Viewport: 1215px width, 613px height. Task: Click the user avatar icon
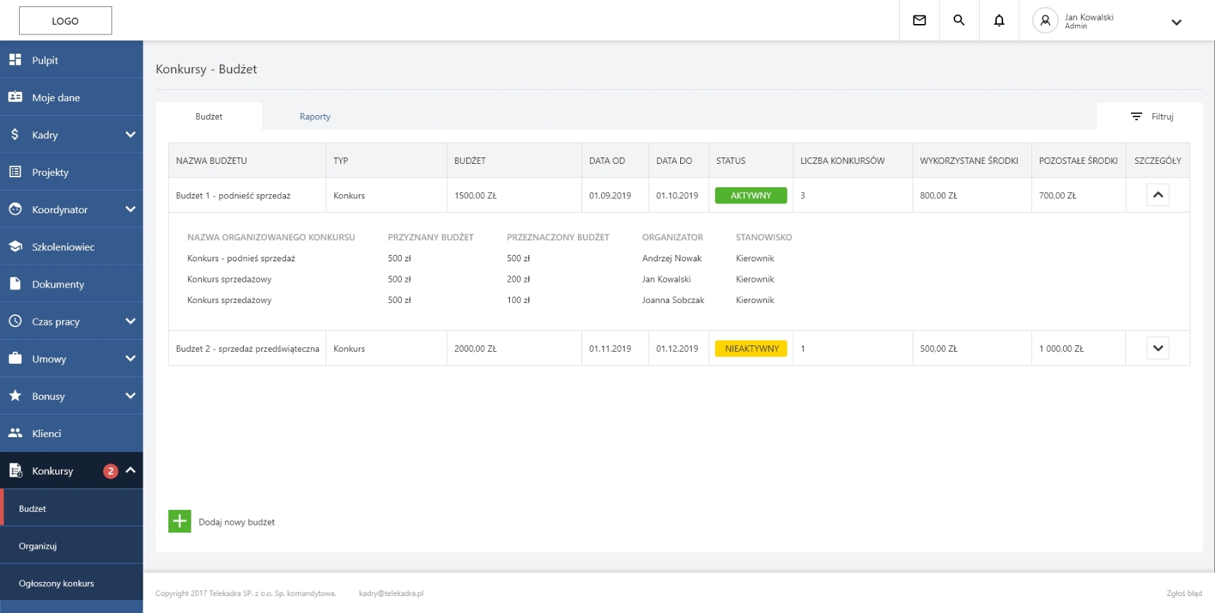click(x=1045, y=20)
